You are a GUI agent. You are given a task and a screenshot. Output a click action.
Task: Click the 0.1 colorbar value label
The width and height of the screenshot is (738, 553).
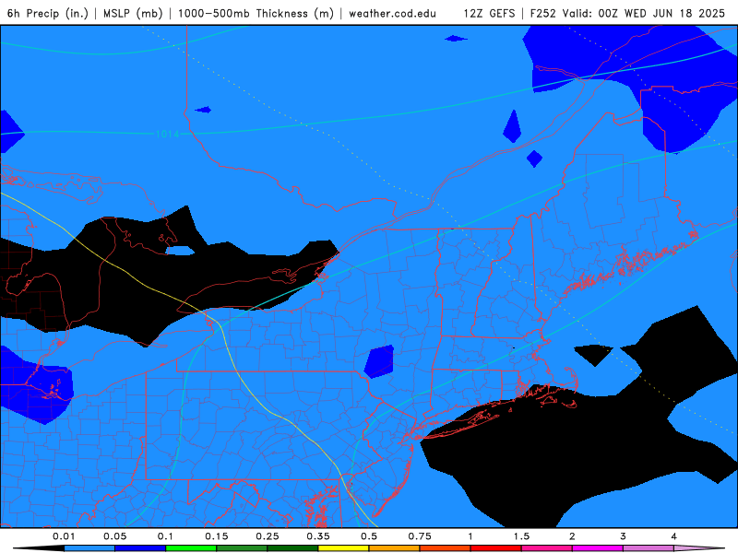click(x=165, y=536)
